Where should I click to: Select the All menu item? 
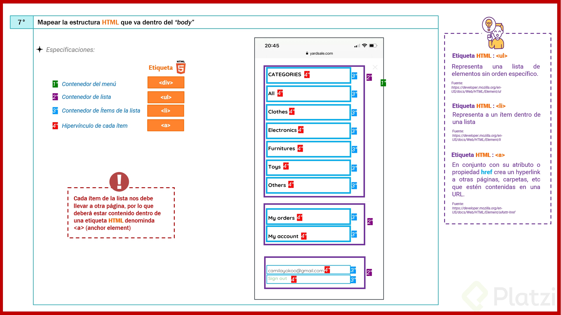click(272, 93)
